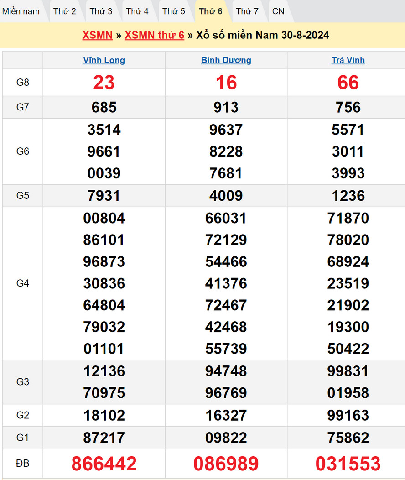Viewport: 405px width, 480px height.
Task: Switch to the CN tab
Action: (278, 11)
